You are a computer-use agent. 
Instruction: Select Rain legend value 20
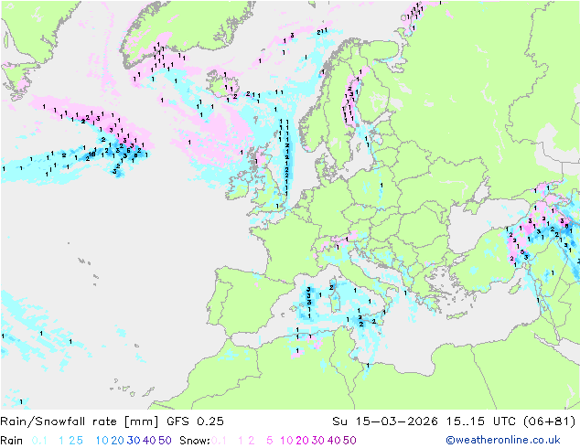[117, 441]
